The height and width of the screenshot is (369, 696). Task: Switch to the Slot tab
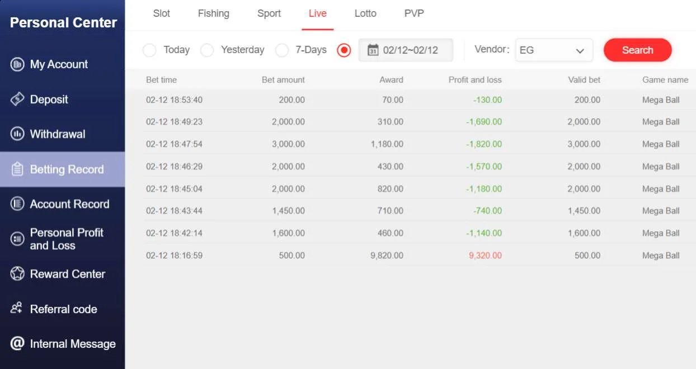pos(162,13)
